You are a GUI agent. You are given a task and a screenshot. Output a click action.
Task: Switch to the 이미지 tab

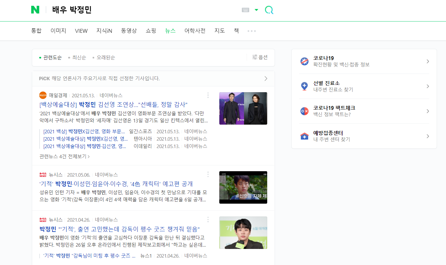(58, 31)
